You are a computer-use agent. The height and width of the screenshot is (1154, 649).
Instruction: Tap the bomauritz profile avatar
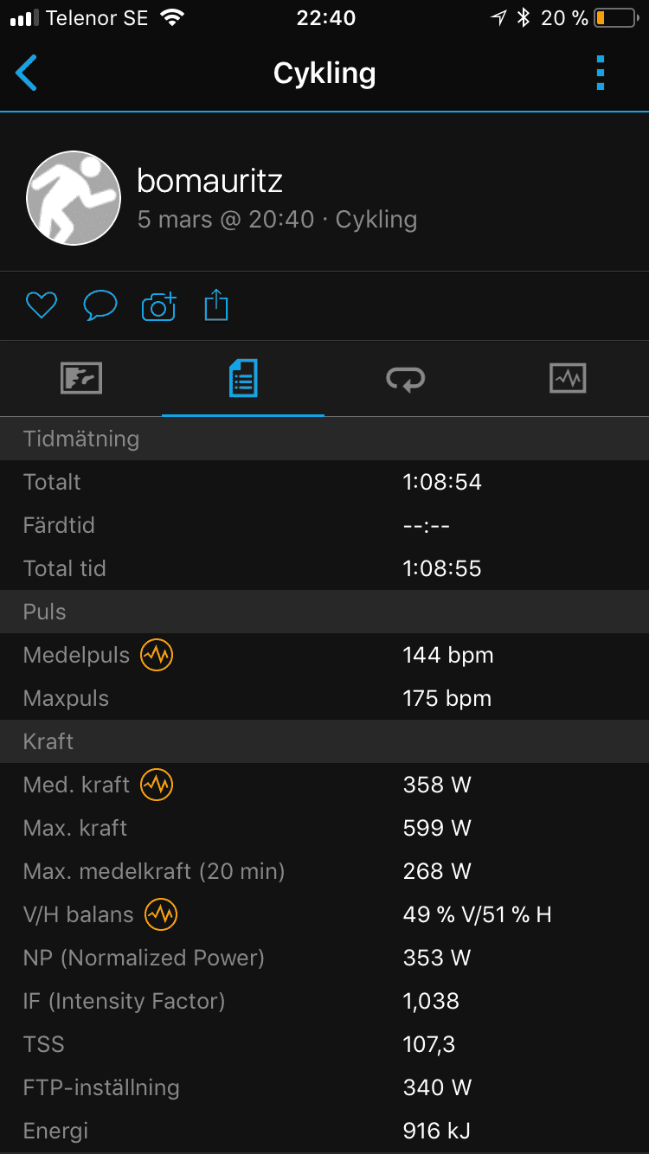click(74, 198)
